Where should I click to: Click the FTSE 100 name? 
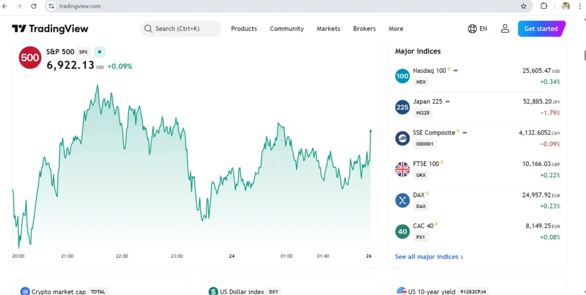pyautogui.click(x=426, y=164)
